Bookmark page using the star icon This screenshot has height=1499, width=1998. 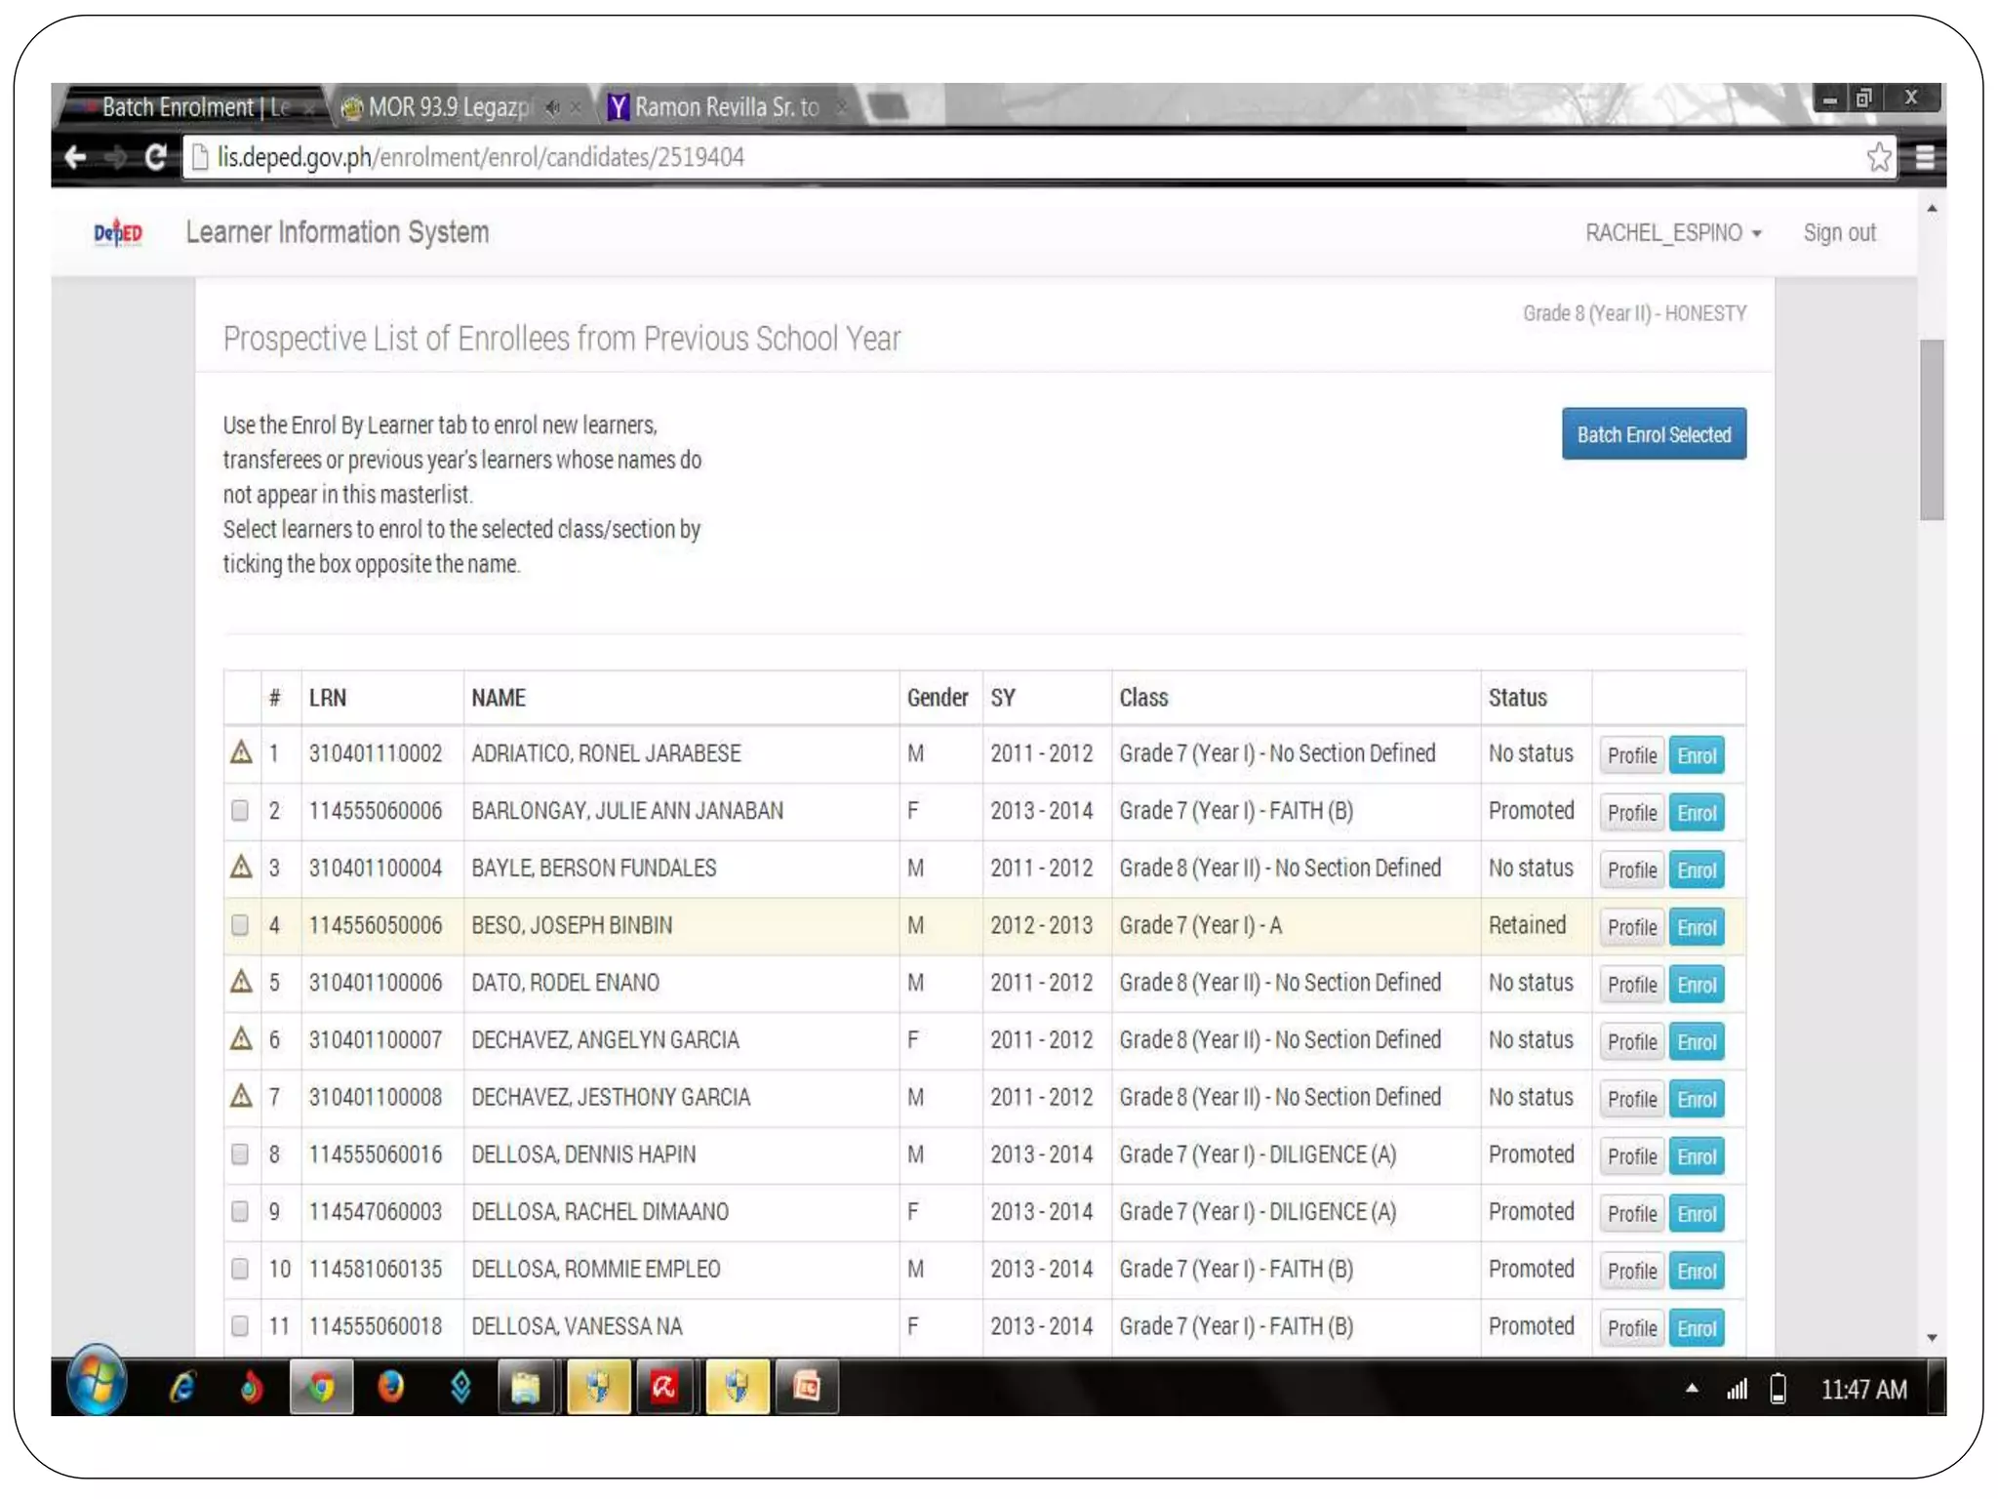pos(1878,157)
